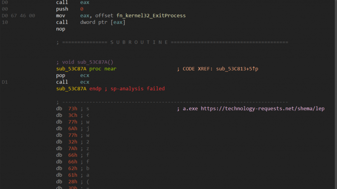337x189 pixels.
Task: Select the 'db 73h ; s' byte
Action: click(x=73, y=109)
